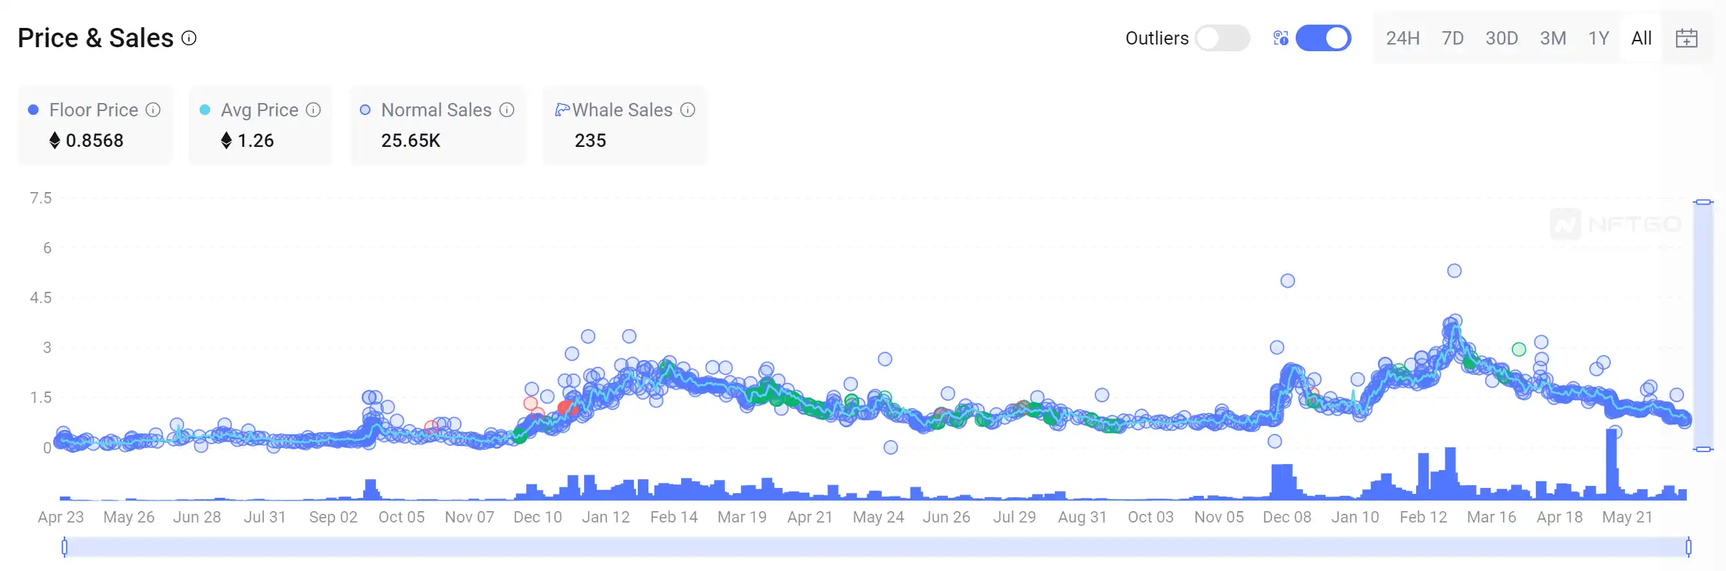Click the top handle of vertical price zoom slider
Image resolution: width=1726 pixels, height=571 pixels.
click(1703, 201)
